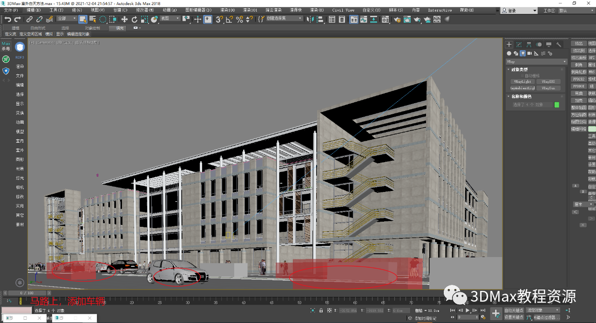Click the 挤出 button in right panel
This screenshot has width=596, height=323.
[x=578, y=43]
